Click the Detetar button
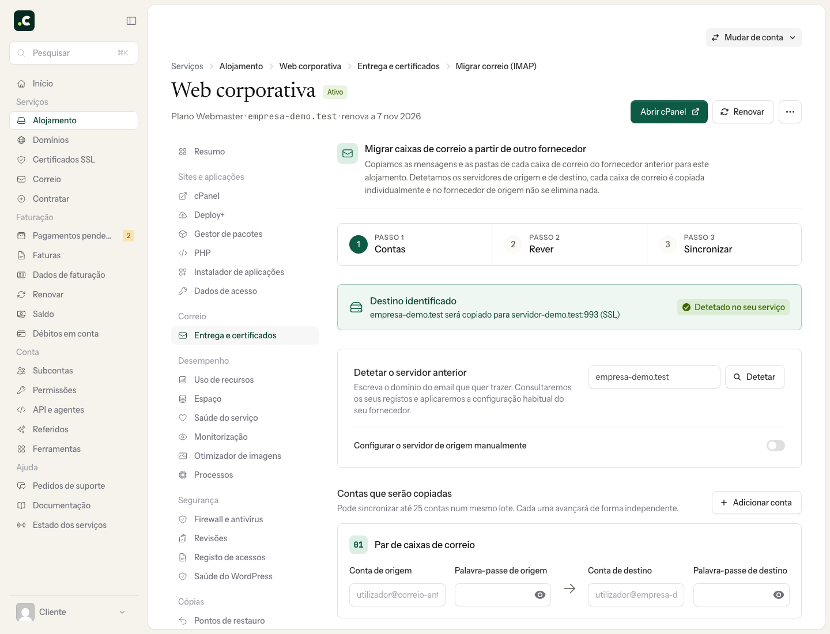This screenshot has height=634, width=830. 755,377
